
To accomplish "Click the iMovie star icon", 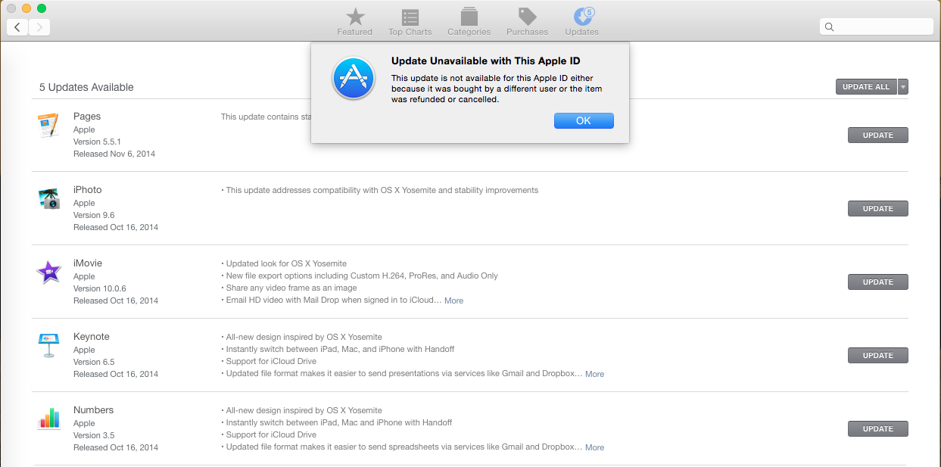I will [x=49, y=272].
